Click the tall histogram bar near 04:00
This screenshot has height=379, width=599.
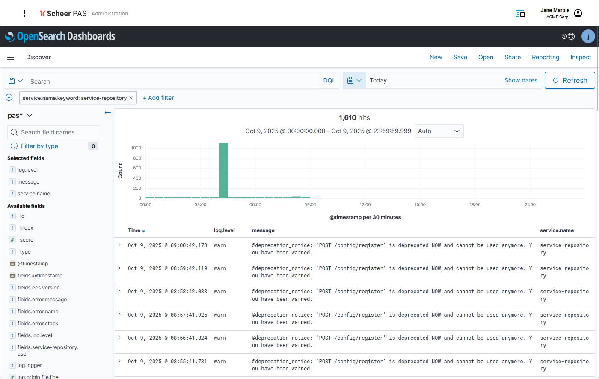coord(223,171)
